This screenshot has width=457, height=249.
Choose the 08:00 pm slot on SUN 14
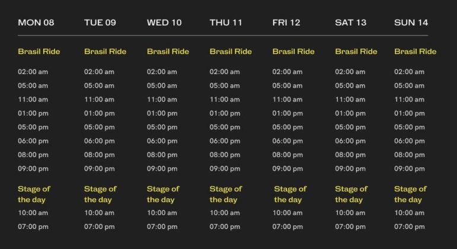pyautogui.click(x=410, y=155)
